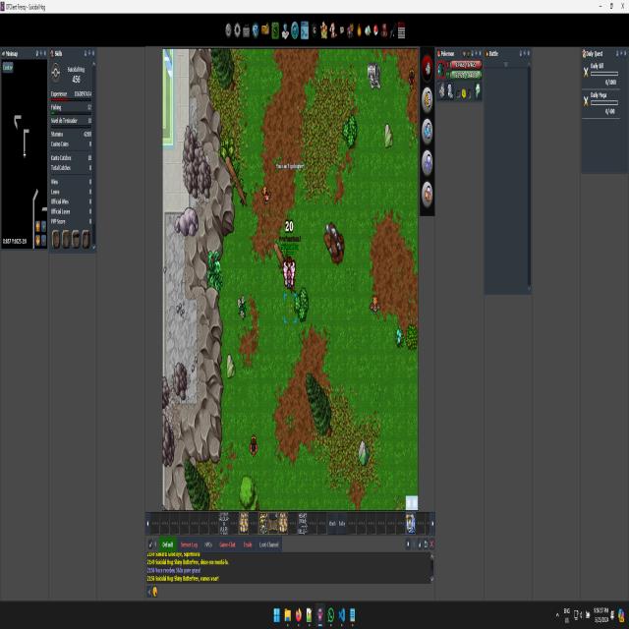The width and height of the screenshot is (629, 629).
Task: Click the Skills panel scrollbar
Action: coord(94,154)
